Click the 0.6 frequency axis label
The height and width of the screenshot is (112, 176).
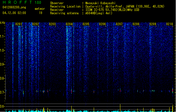(2, 106)
